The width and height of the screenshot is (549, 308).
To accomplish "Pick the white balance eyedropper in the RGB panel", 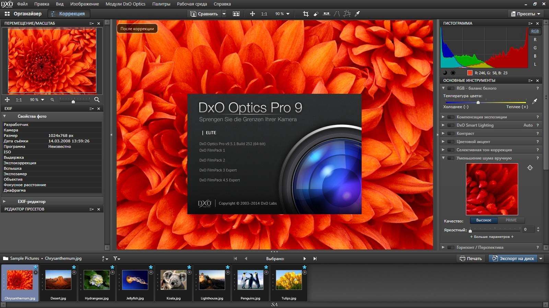I will pyautogui.click(x=534, y=101).
